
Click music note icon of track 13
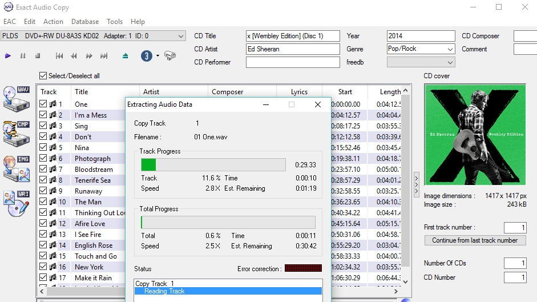pos(53,234)
